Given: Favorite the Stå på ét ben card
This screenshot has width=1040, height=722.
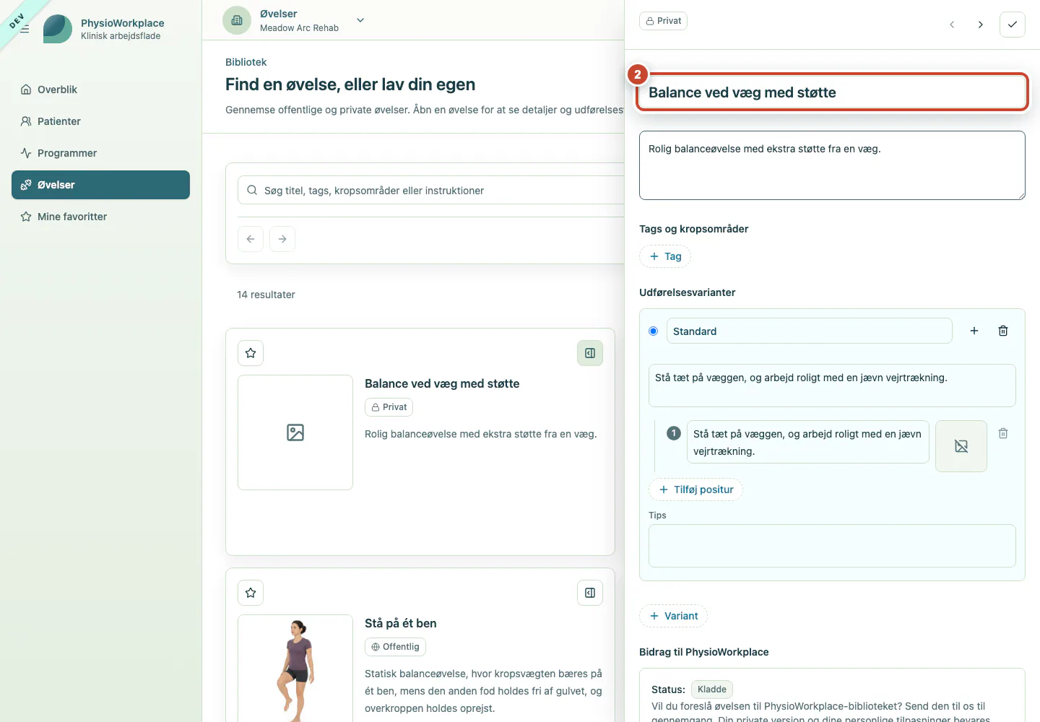Looking at the screenshot, I should (251, 593).
